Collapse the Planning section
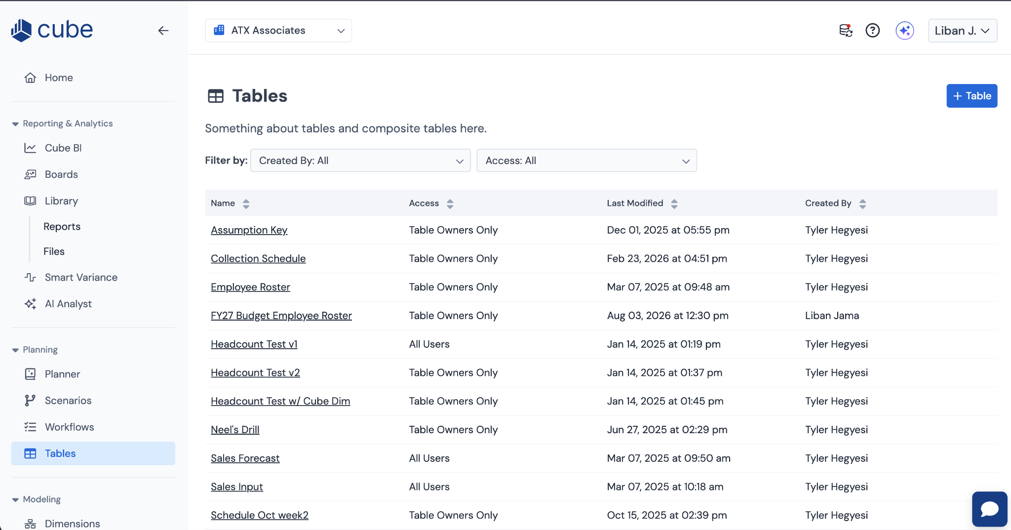Viewport: 1011px width, 530px height. click(15, 350)
